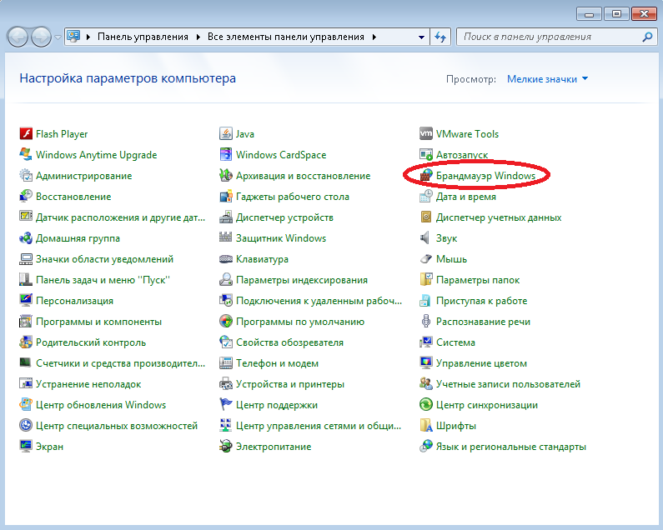663x530 pixels.
Task: Go back with the Back arrow button
Action: click(x=18, y=37)
